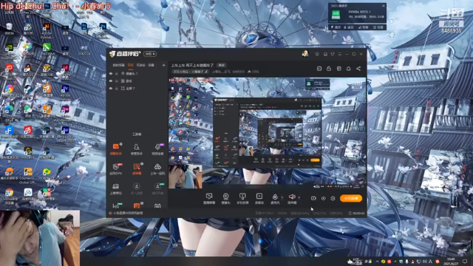Hide the camera 1 source using its eye
Viewport: 473px width, 266px height.
(111, 74)
